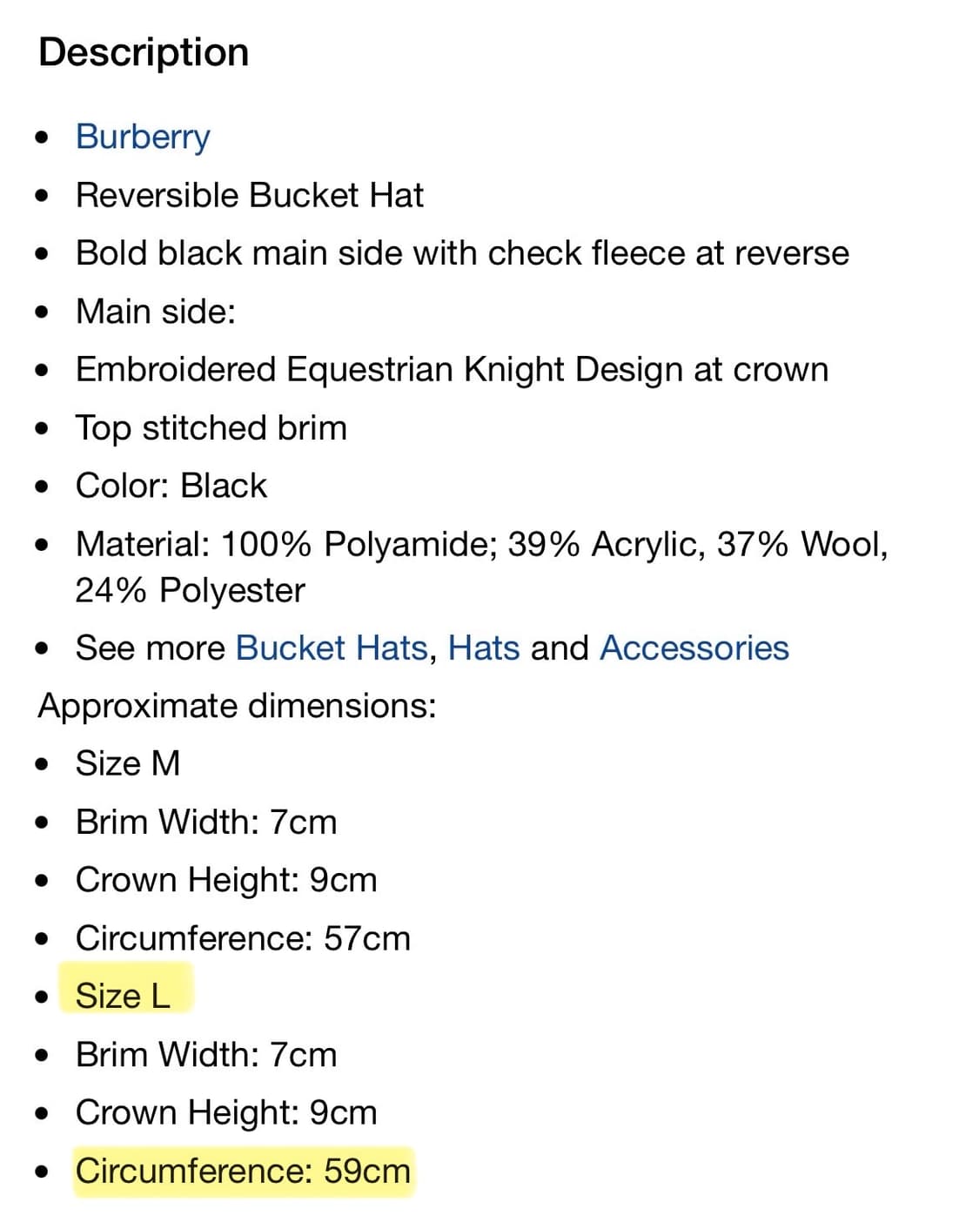Click Bold black main side description
The image size is (979, 1229).
[x=462, y=253]
